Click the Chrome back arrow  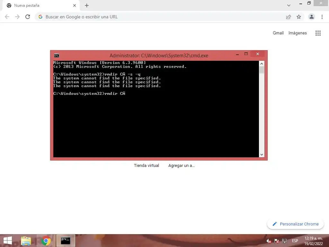click(x=7, y=17)
